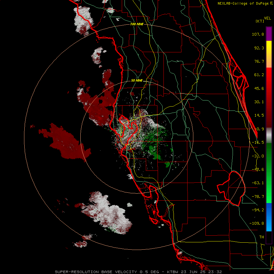The height and width of the screenshot is (274, 274).
Task: Click the 0.5 DEG elevation text
Action: pyautogui.click(x=149, y=272)
